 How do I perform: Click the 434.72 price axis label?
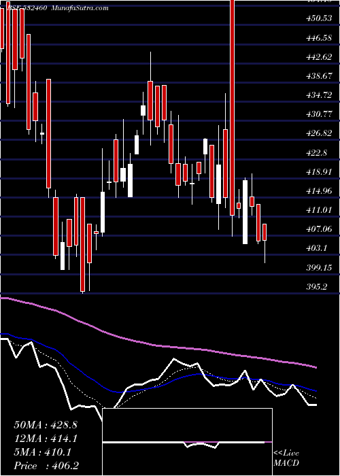coord(319,96)
